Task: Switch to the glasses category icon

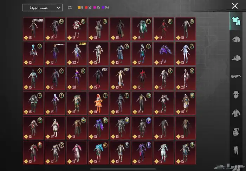Action: pyautogui.click(x=237, y=76)
